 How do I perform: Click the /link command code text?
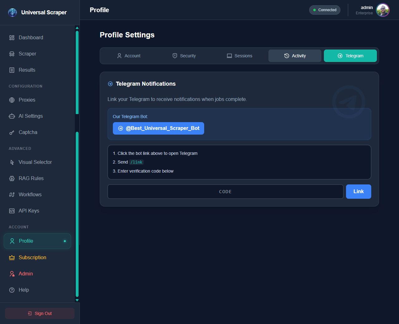pos(137,162)
